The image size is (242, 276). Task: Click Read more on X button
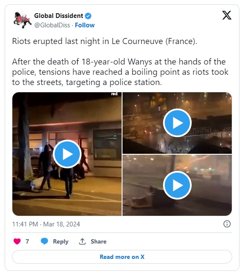click(x=122, y=257)
